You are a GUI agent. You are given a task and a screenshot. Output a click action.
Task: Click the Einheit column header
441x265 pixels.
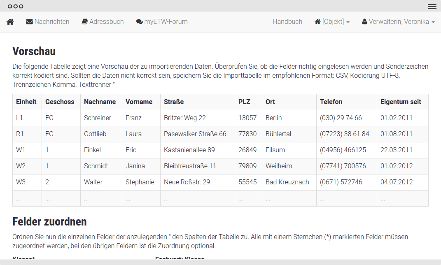pos(26,102)
